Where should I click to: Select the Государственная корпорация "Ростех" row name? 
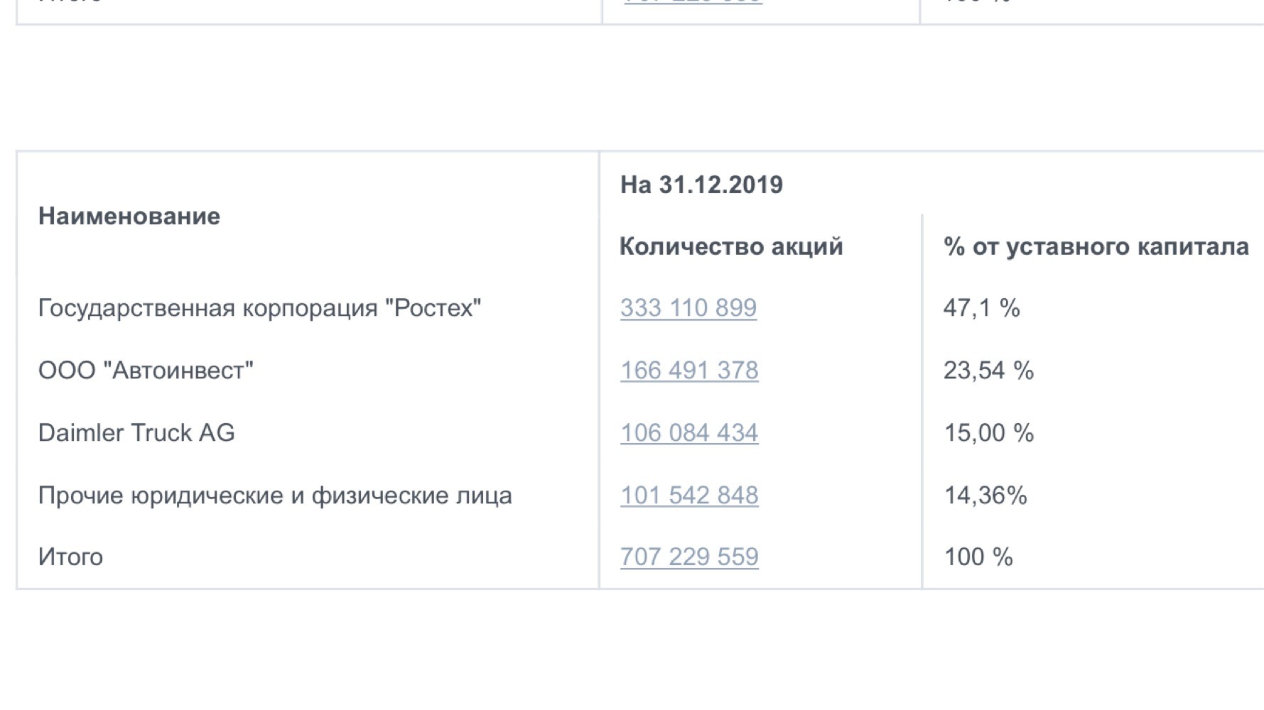(259, 307)
